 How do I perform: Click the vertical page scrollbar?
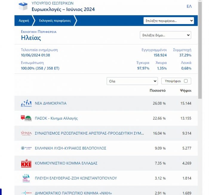200,60
